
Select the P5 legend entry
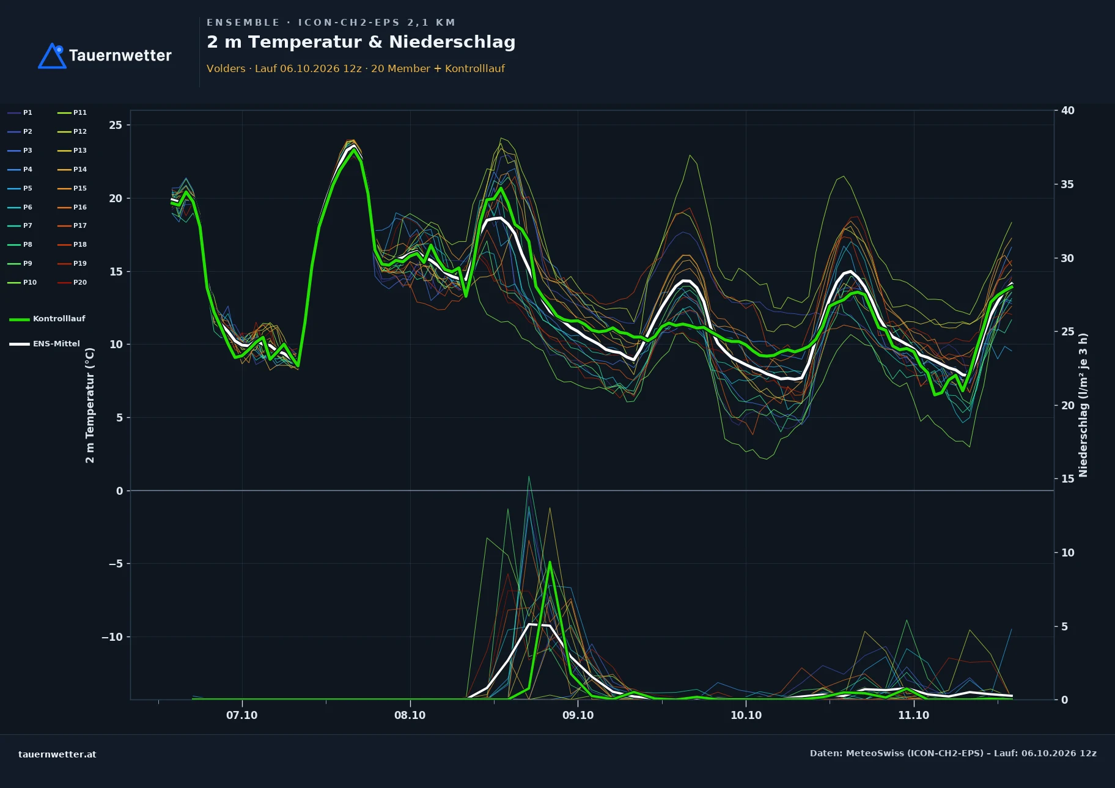20,188
